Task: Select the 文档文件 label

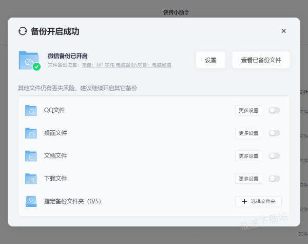Action: (x=55, y=156)
